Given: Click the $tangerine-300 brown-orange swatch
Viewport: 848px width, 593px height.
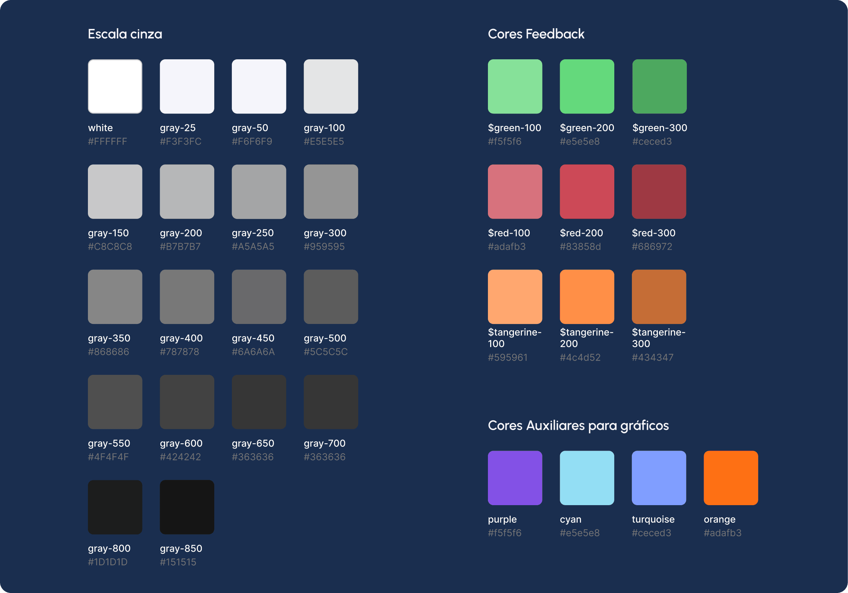Looking at the screenshot, I should pos(659,297).
